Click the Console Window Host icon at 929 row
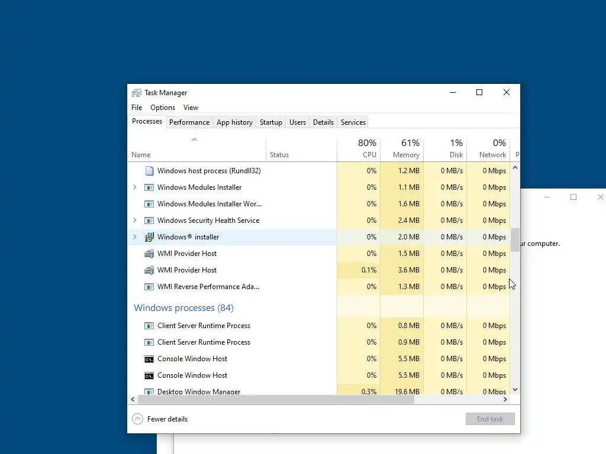606x454 pixels. (149, 359)
